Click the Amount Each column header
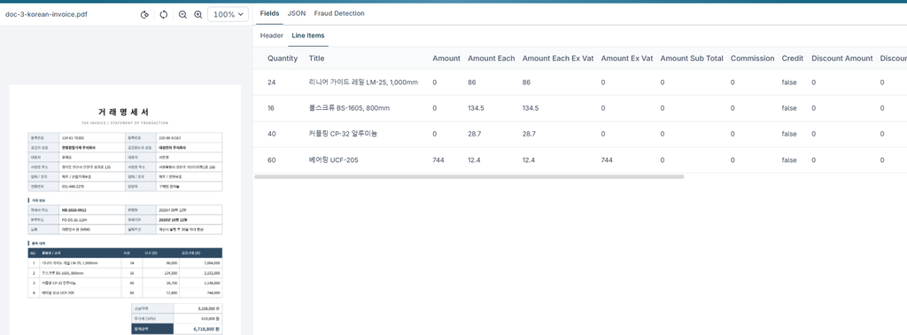This screenshot has width=907, height=335. point(491,58)
